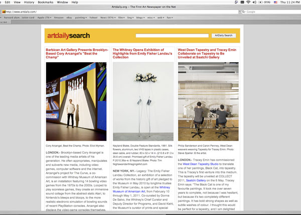This screenshot has height=215, width=301.
Task: Click the dark display icon beside Wi-Fi
Action: pyautogui.click(x=242, y=3)
